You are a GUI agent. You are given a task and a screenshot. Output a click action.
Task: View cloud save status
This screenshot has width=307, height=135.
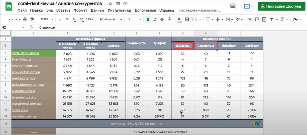pyautogui.click(x=126, y=4)
